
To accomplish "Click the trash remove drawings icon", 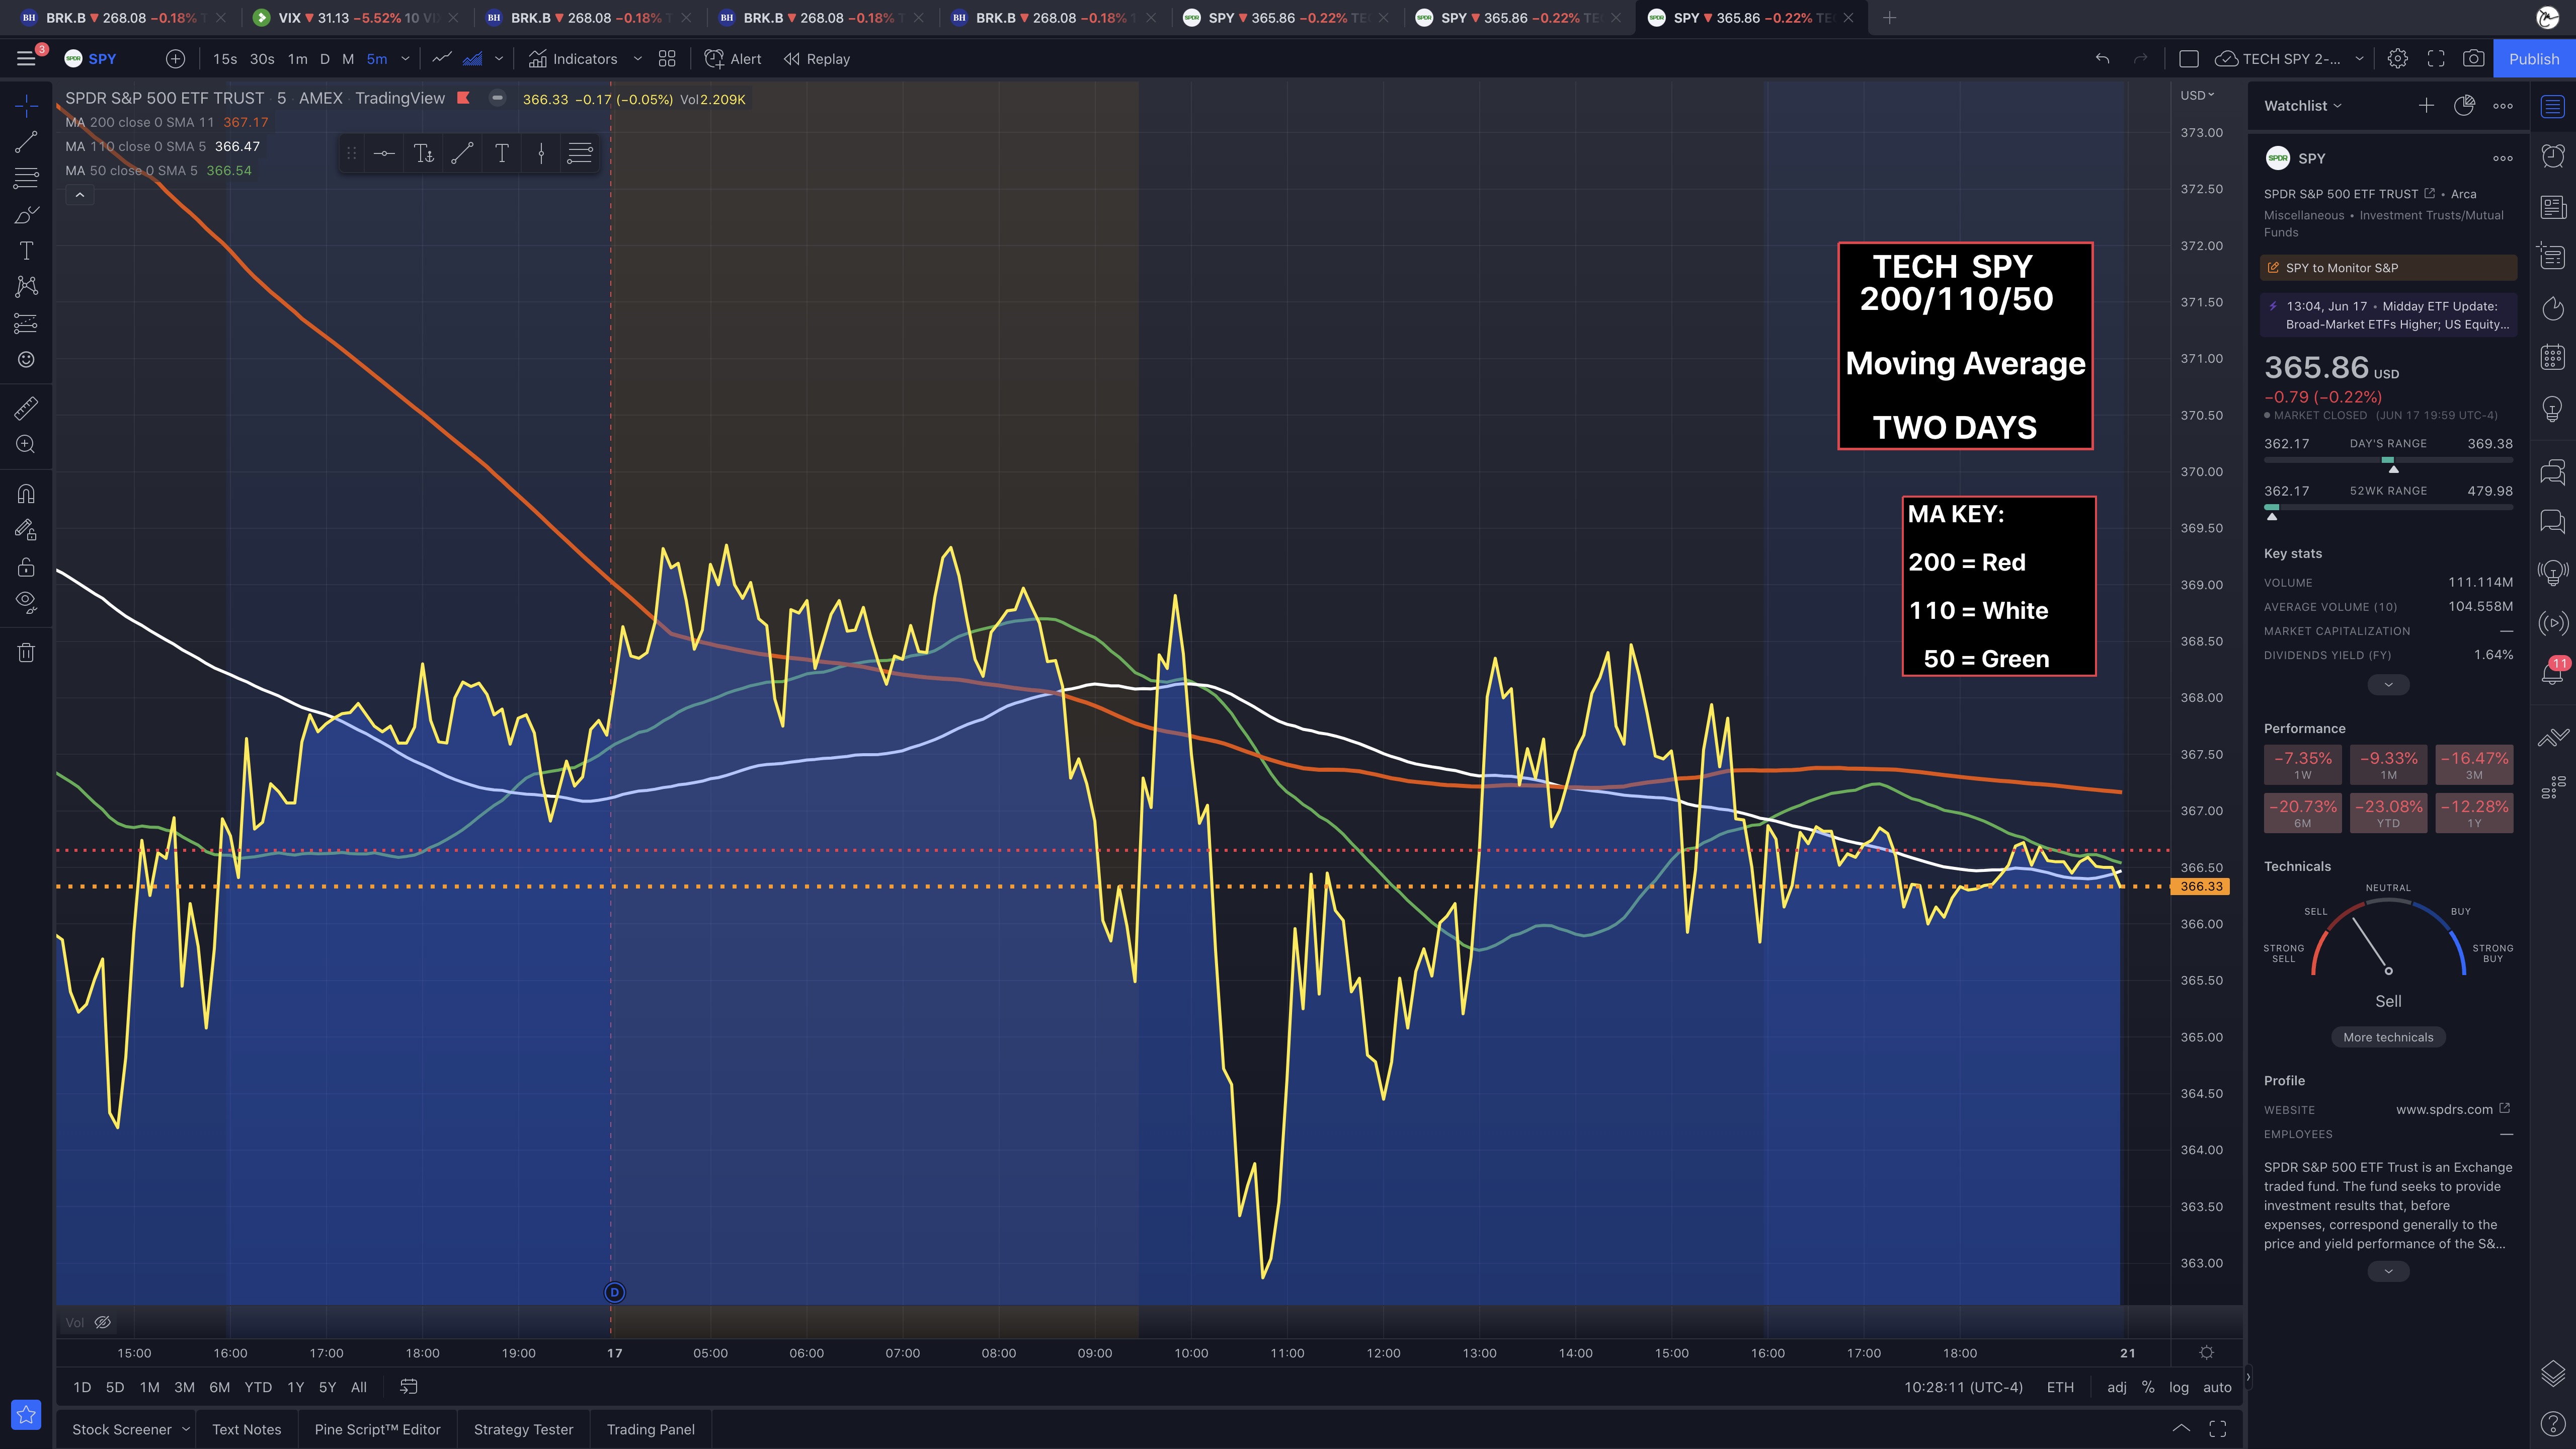I will pos(26,653).
